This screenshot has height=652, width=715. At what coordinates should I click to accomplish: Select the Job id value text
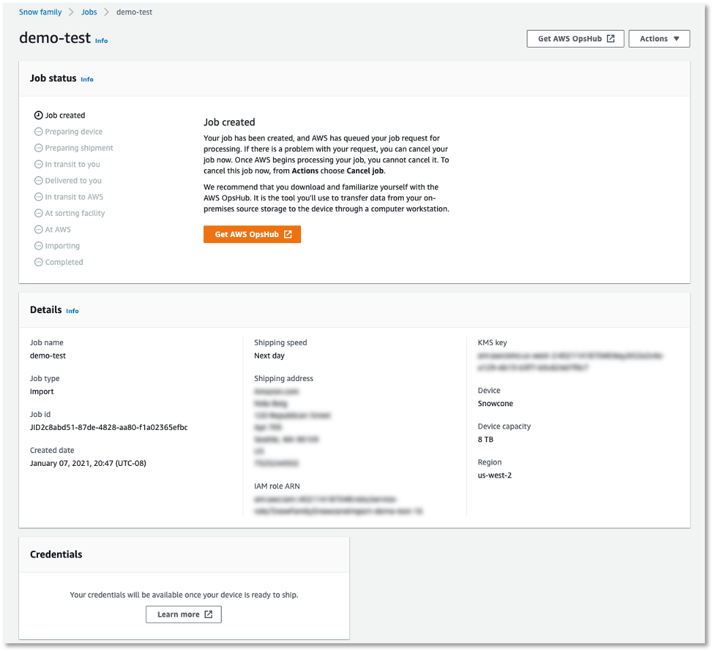pos(109,427)
